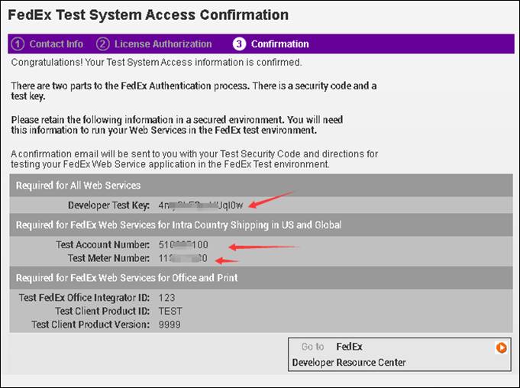Click the Client Product ID value TEST
The width and height of the screenshot is (520, 388).
tap(170, 311)
